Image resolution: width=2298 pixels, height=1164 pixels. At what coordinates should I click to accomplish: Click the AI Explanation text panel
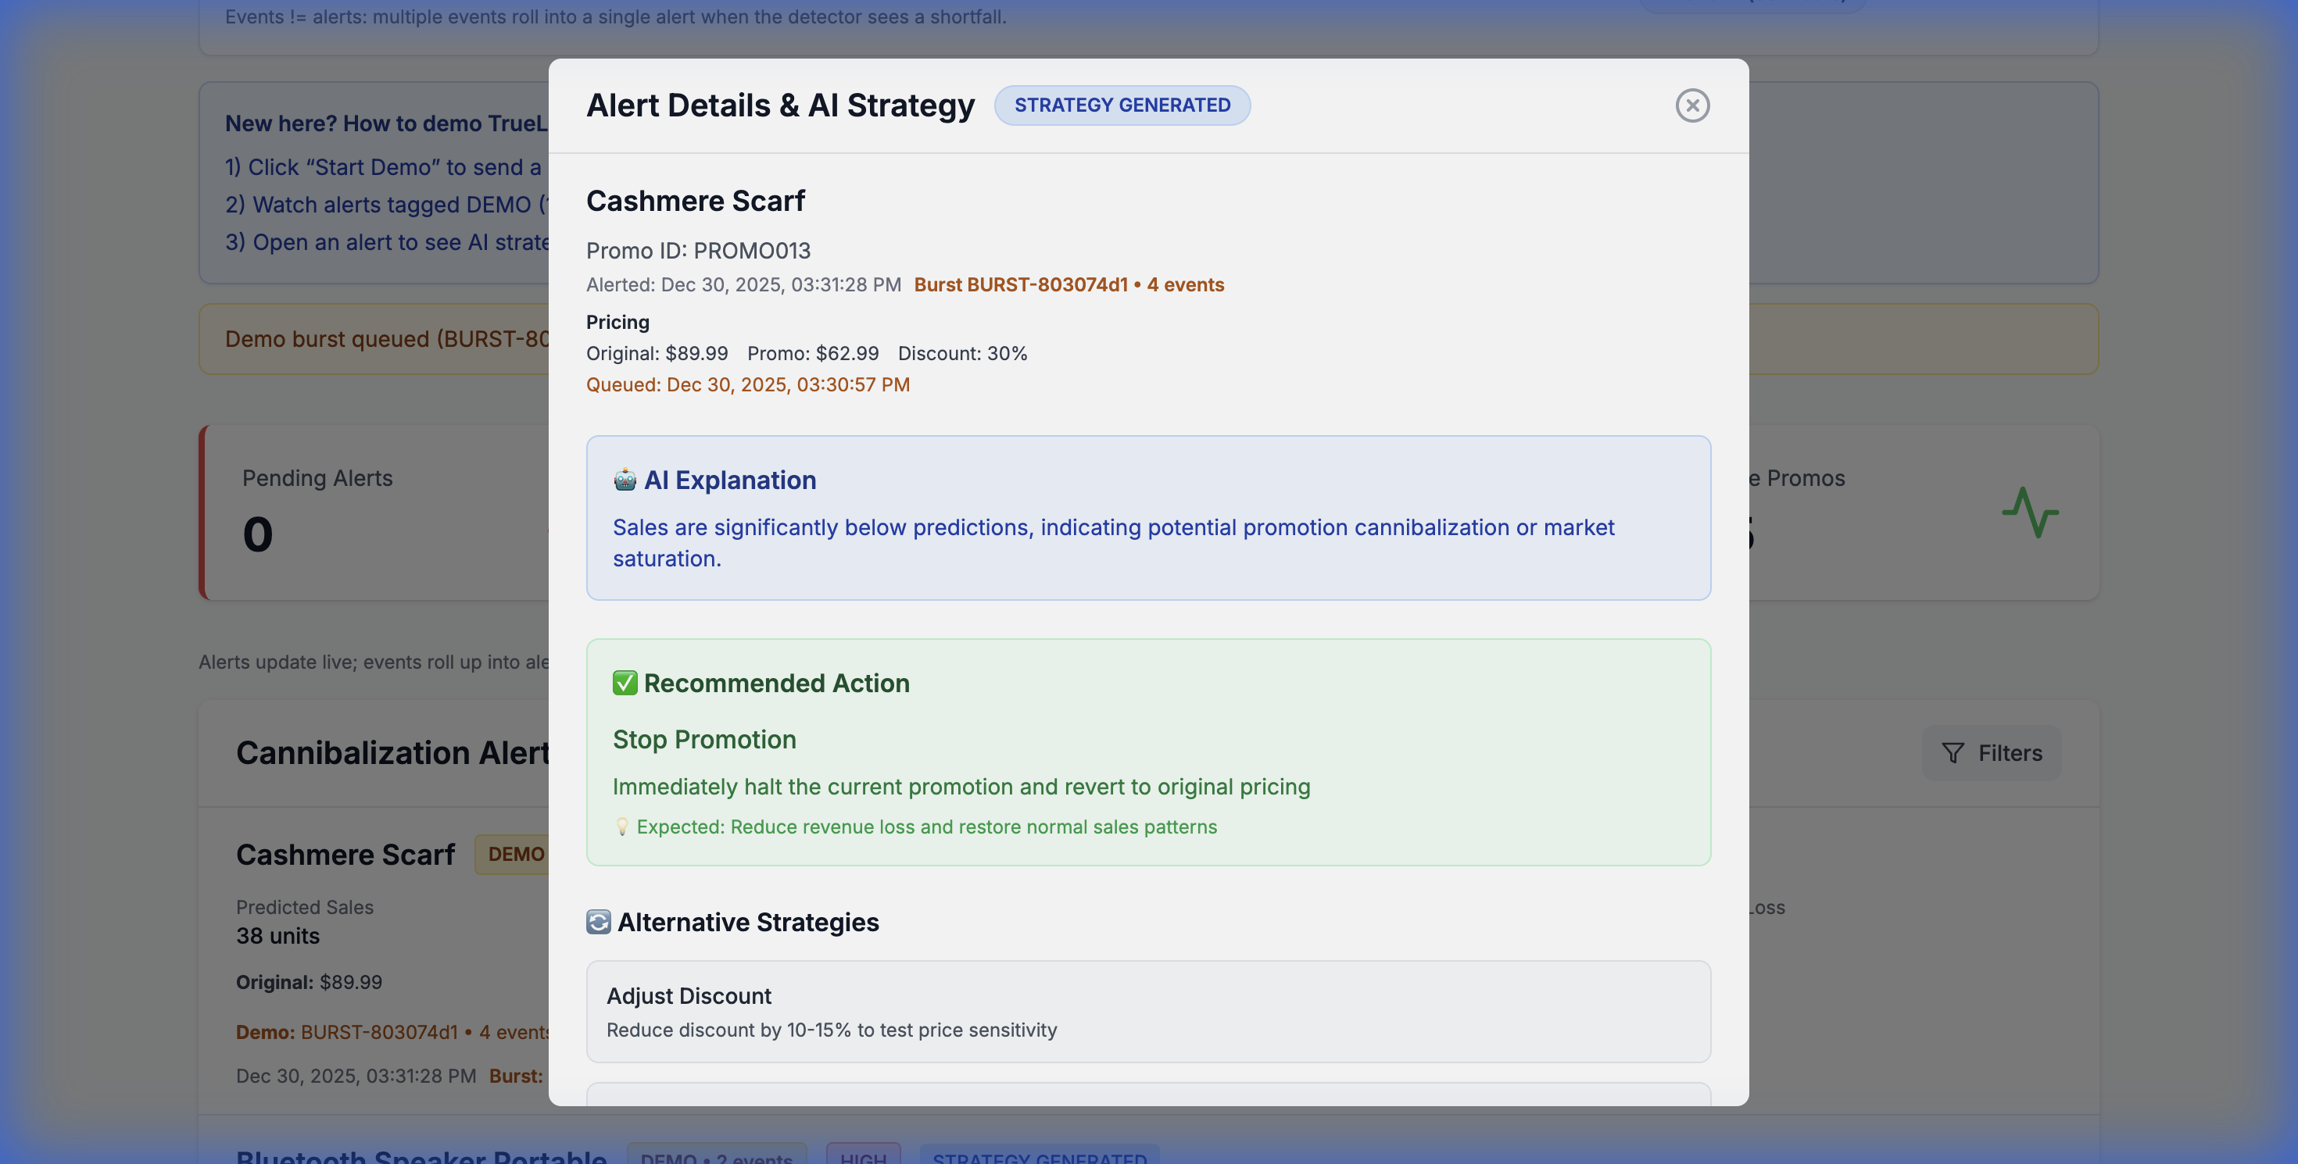tap(1147, 542)
